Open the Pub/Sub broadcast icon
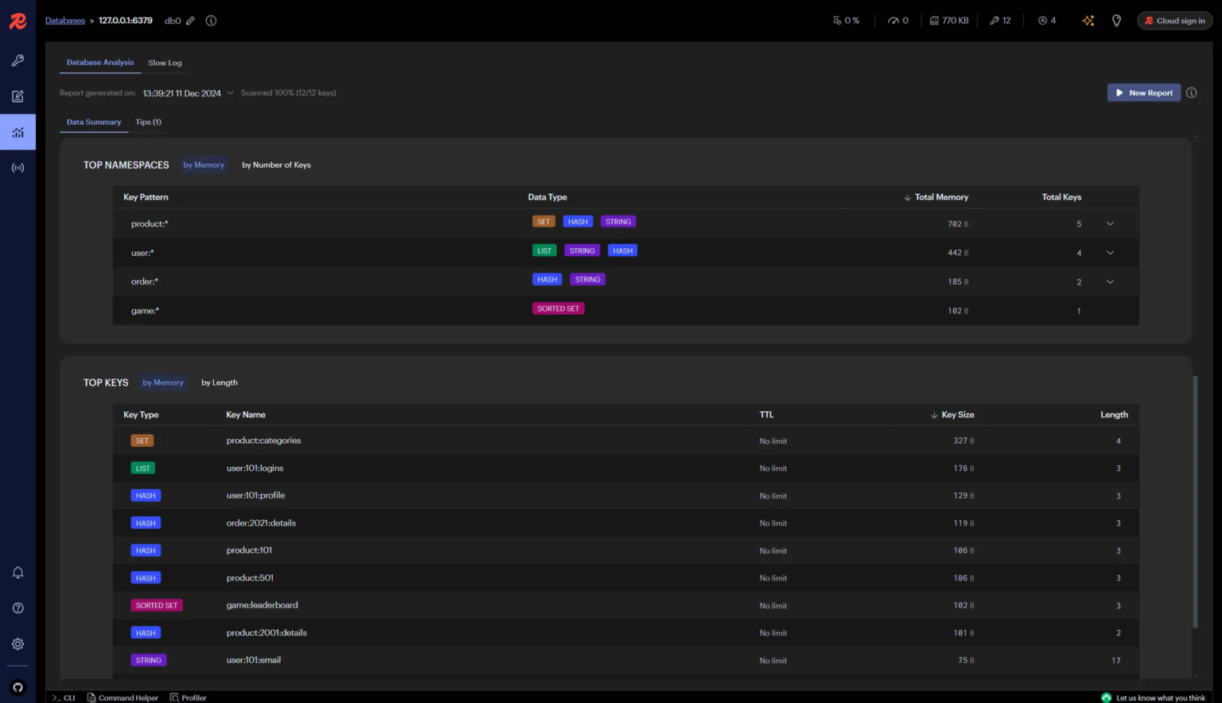The image size is (1222, 703). 18,167
